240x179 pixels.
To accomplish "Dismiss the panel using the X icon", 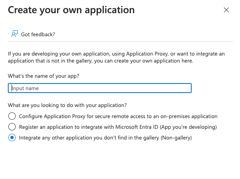I will (x=226, y=10).
